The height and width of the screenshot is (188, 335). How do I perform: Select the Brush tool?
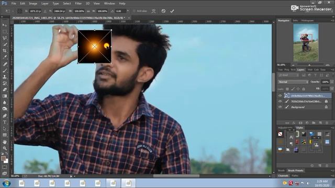[5, 70]
